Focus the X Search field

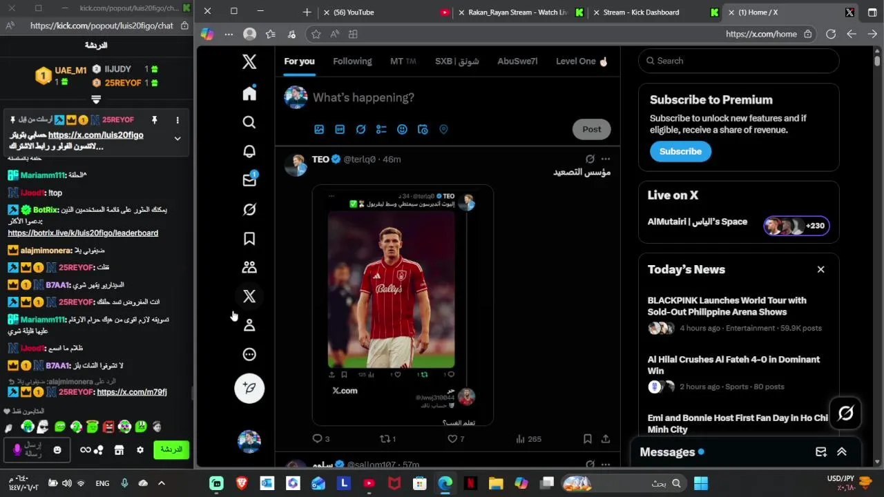[738, 61]
